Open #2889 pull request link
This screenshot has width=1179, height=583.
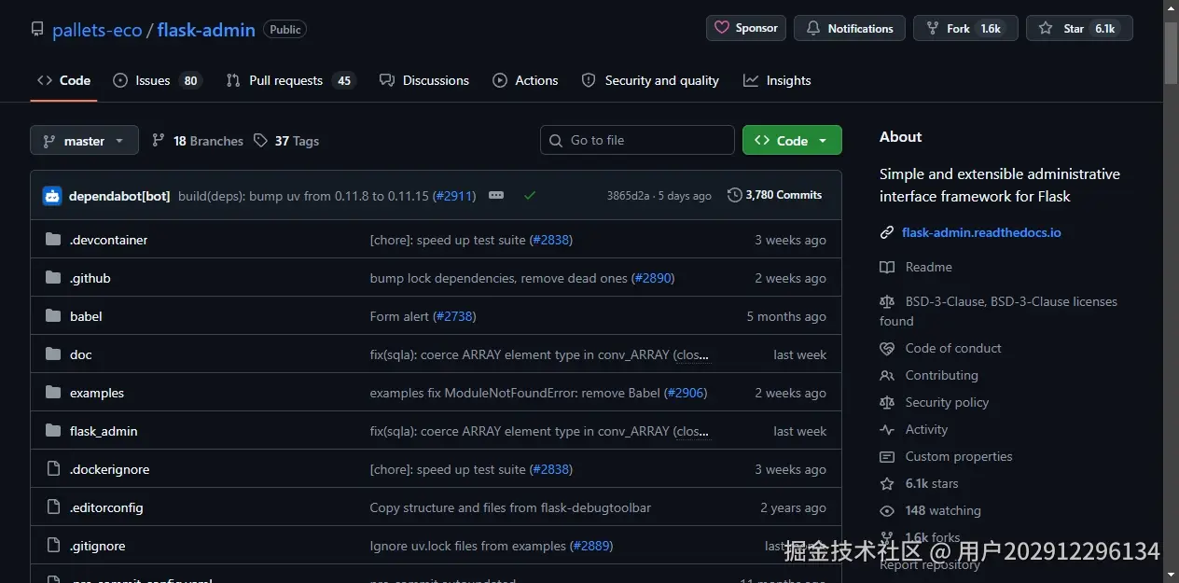click(x=591, y=546)
